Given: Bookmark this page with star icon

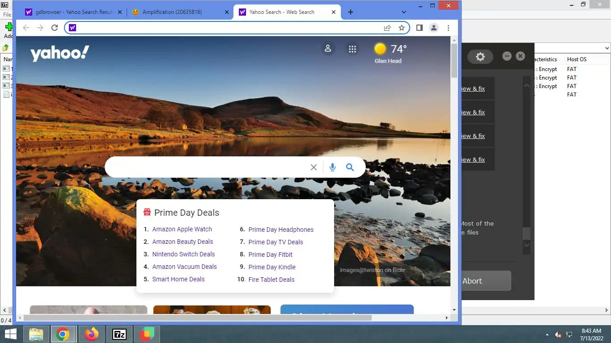Looking at the screenshot, I should pos(402,28).
